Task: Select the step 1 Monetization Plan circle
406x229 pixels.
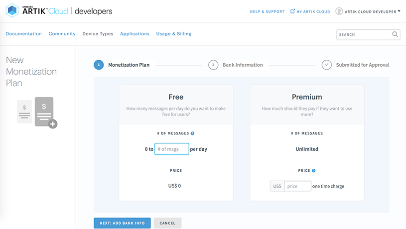Action: (99, 65)
